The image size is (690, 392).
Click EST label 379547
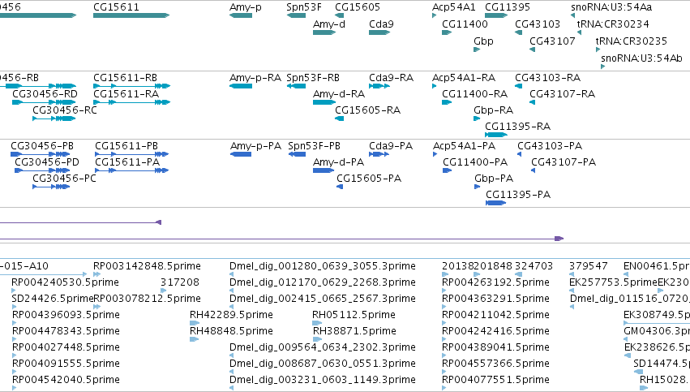[589, 266]
